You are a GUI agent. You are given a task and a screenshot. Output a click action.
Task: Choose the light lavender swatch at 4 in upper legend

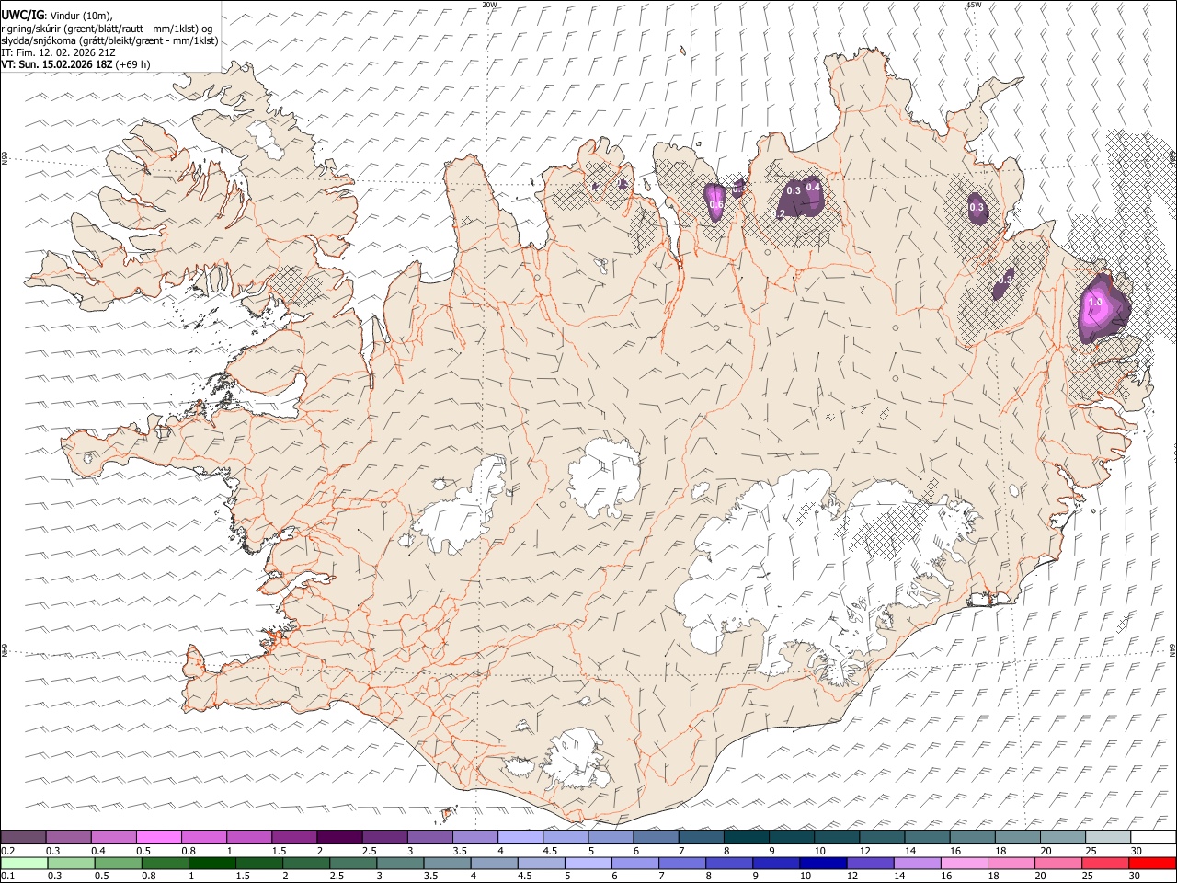[x=520, y=837]
